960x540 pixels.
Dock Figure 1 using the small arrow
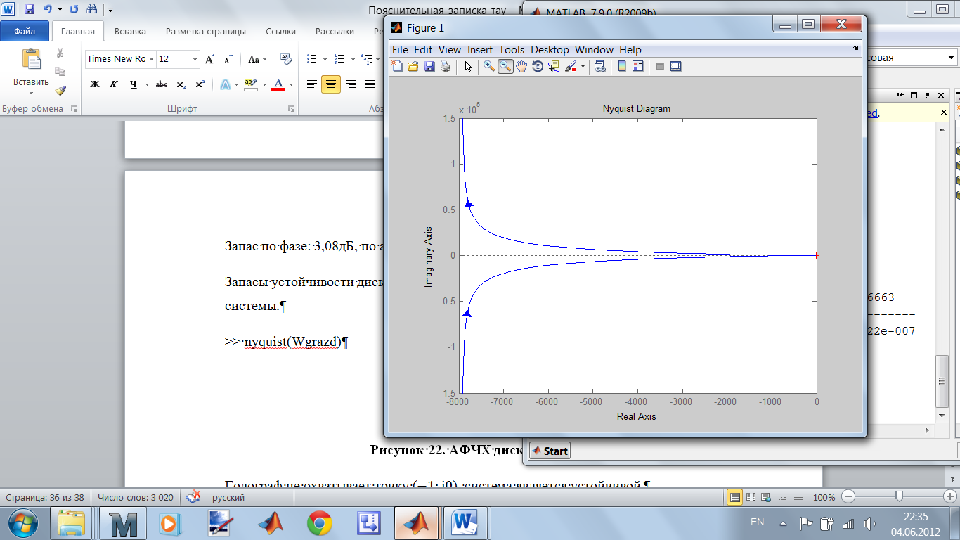point(855,49)
